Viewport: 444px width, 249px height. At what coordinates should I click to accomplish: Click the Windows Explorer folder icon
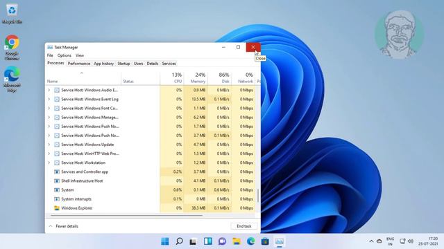(57, 208)
